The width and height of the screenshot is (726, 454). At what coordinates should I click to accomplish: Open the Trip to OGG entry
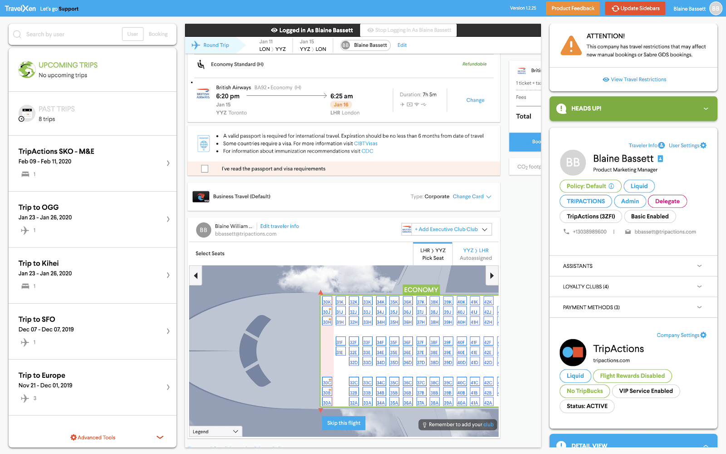pyautogui.click(x=93, y=219)
